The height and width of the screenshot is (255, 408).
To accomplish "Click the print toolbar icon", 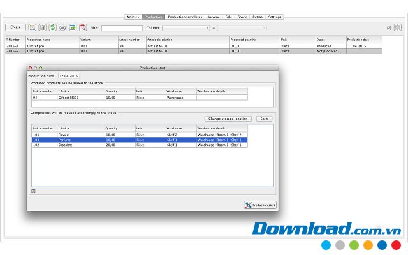I will (x=62, y=27).
